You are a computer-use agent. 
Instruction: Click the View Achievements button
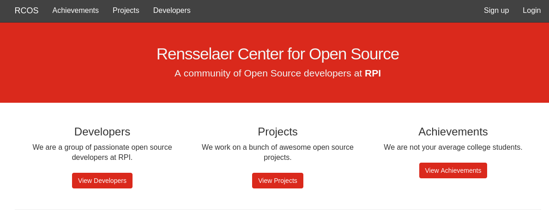click(453, 170)
